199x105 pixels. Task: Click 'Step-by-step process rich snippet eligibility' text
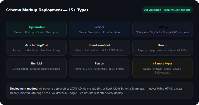click(x=162, y=50)
